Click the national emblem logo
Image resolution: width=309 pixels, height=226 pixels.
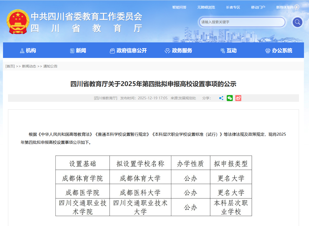pyautogui.click(x=18, y=22)
